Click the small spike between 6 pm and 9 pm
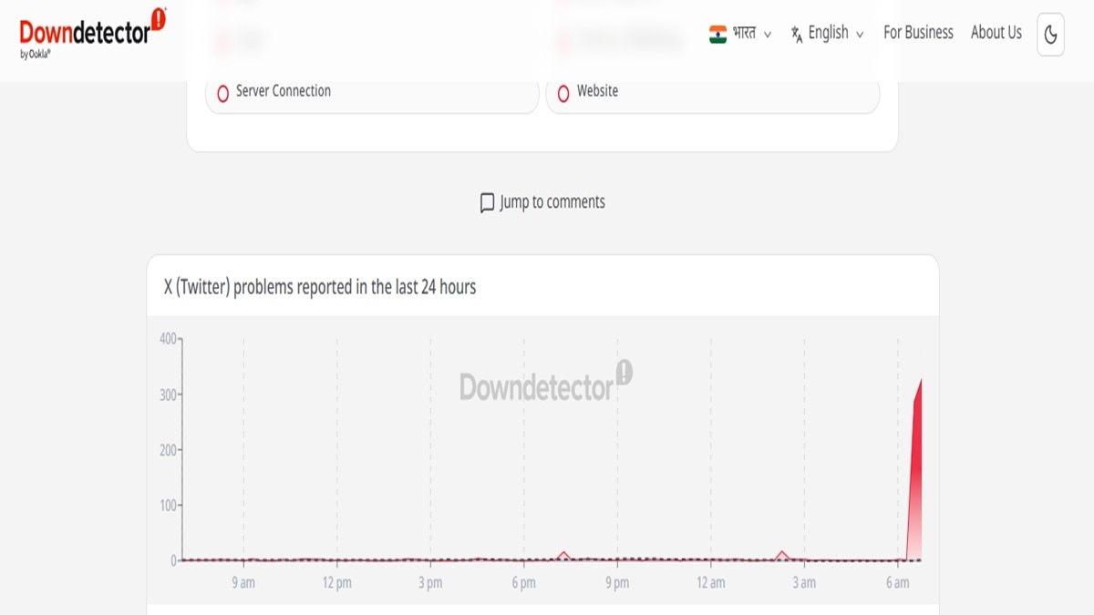This screenshot has width=1094, height=615. (563, 555)
